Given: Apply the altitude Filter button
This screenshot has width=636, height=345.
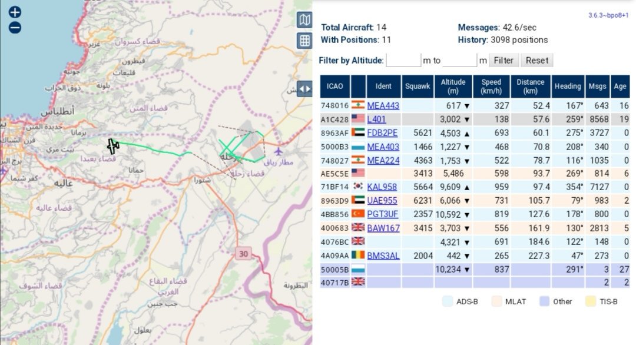Looking at the screenshot, I should (503, 60).
